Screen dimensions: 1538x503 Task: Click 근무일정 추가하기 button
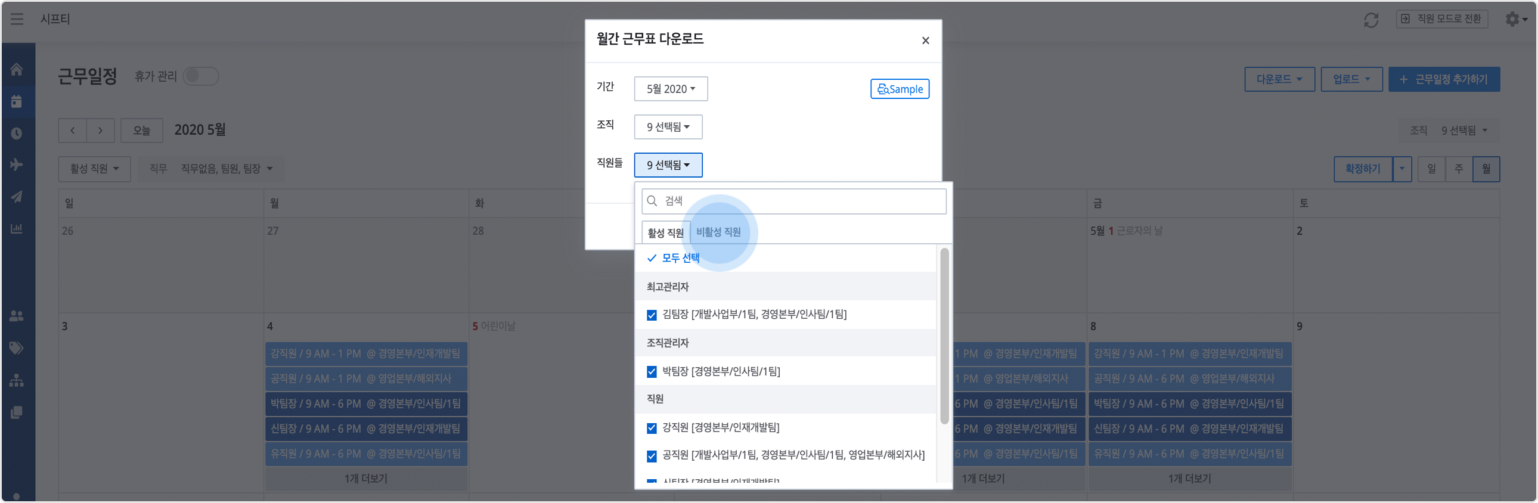pos(1444,79)
